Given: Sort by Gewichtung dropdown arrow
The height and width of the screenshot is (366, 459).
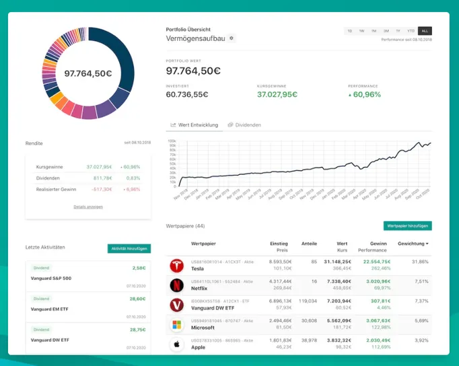Looking at the screenshot, I should pyautogui.click(x=427, y=244).
